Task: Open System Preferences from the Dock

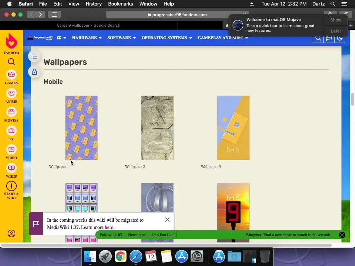Action: (197, 257)
